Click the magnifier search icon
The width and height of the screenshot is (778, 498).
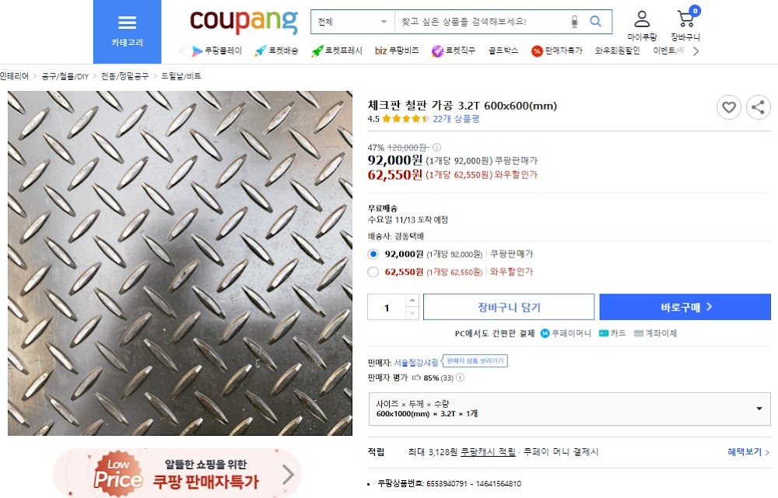[595, 21]
